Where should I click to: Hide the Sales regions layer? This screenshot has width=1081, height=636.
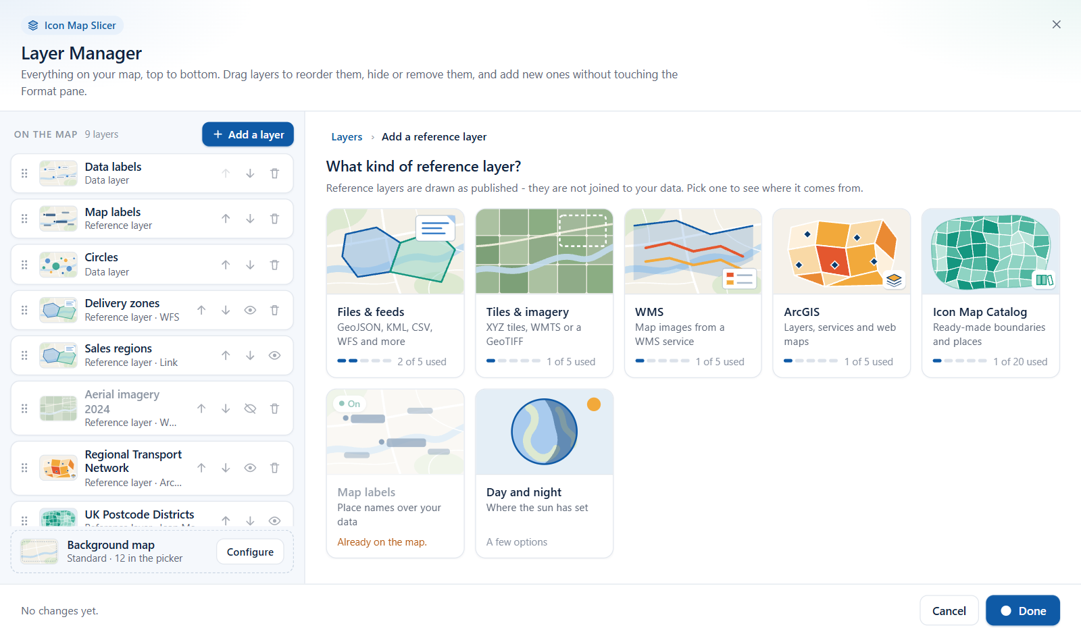pos(274,355)
